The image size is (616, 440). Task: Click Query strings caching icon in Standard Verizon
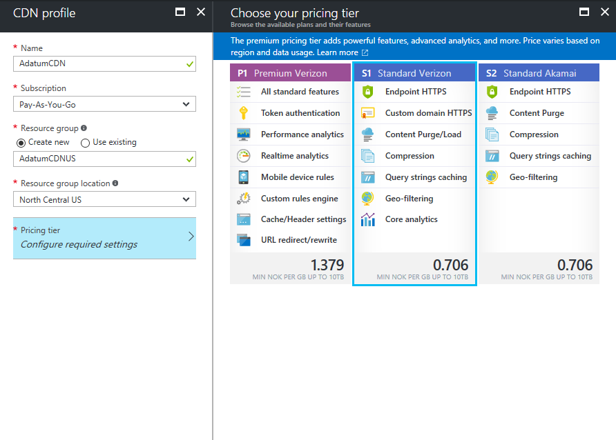pos(367,177)
